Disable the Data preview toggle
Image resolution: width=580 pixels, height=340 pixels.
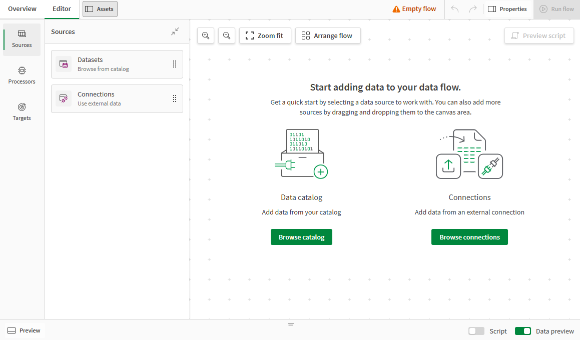522,331
